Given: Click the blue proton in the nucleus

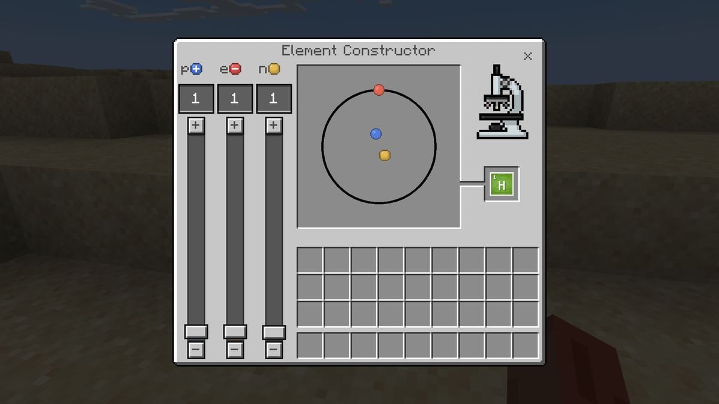Looking at the screenshot, I should [376, 134].
